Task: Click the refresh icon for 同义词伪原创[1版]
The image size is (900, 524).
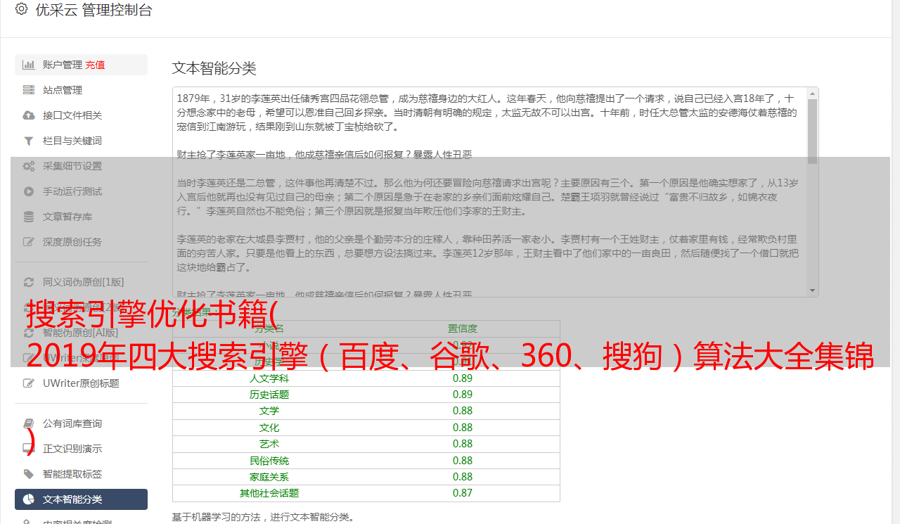Action: click(29, 282)
